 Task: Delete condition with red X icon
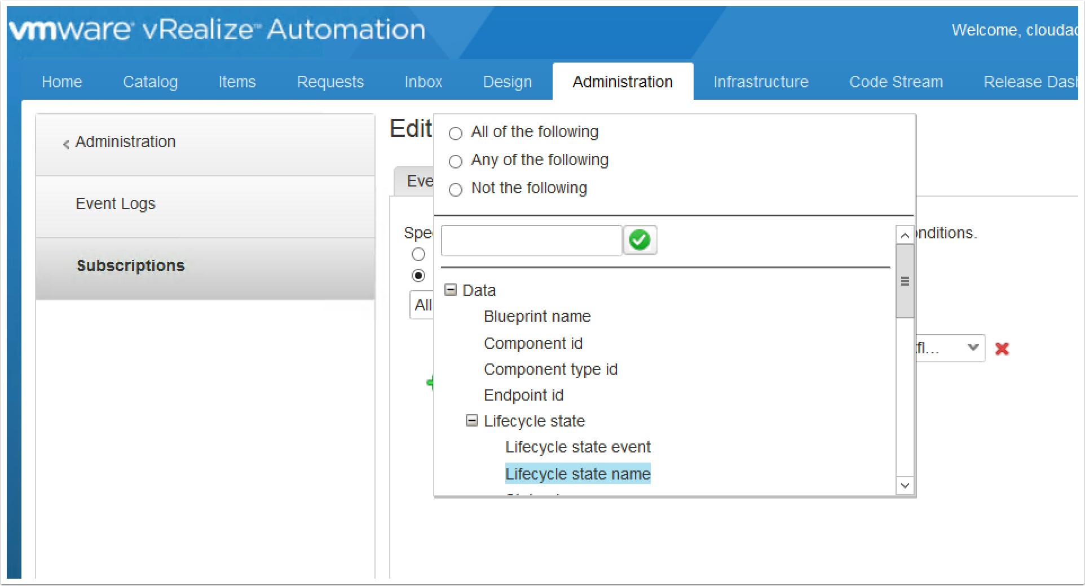pyautogui.click(x=1002, y=349)
